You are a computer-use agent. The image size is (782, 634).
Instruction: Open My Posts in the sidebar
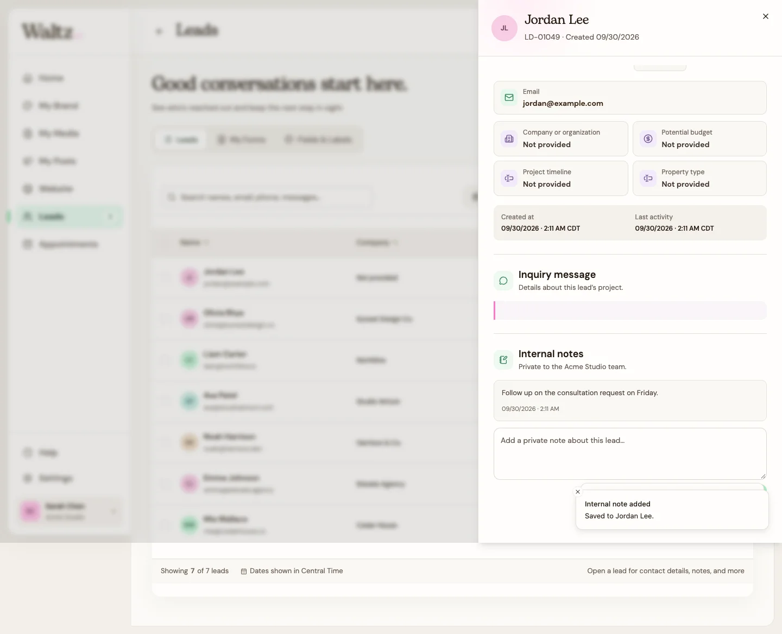click(x=70, y=161)
